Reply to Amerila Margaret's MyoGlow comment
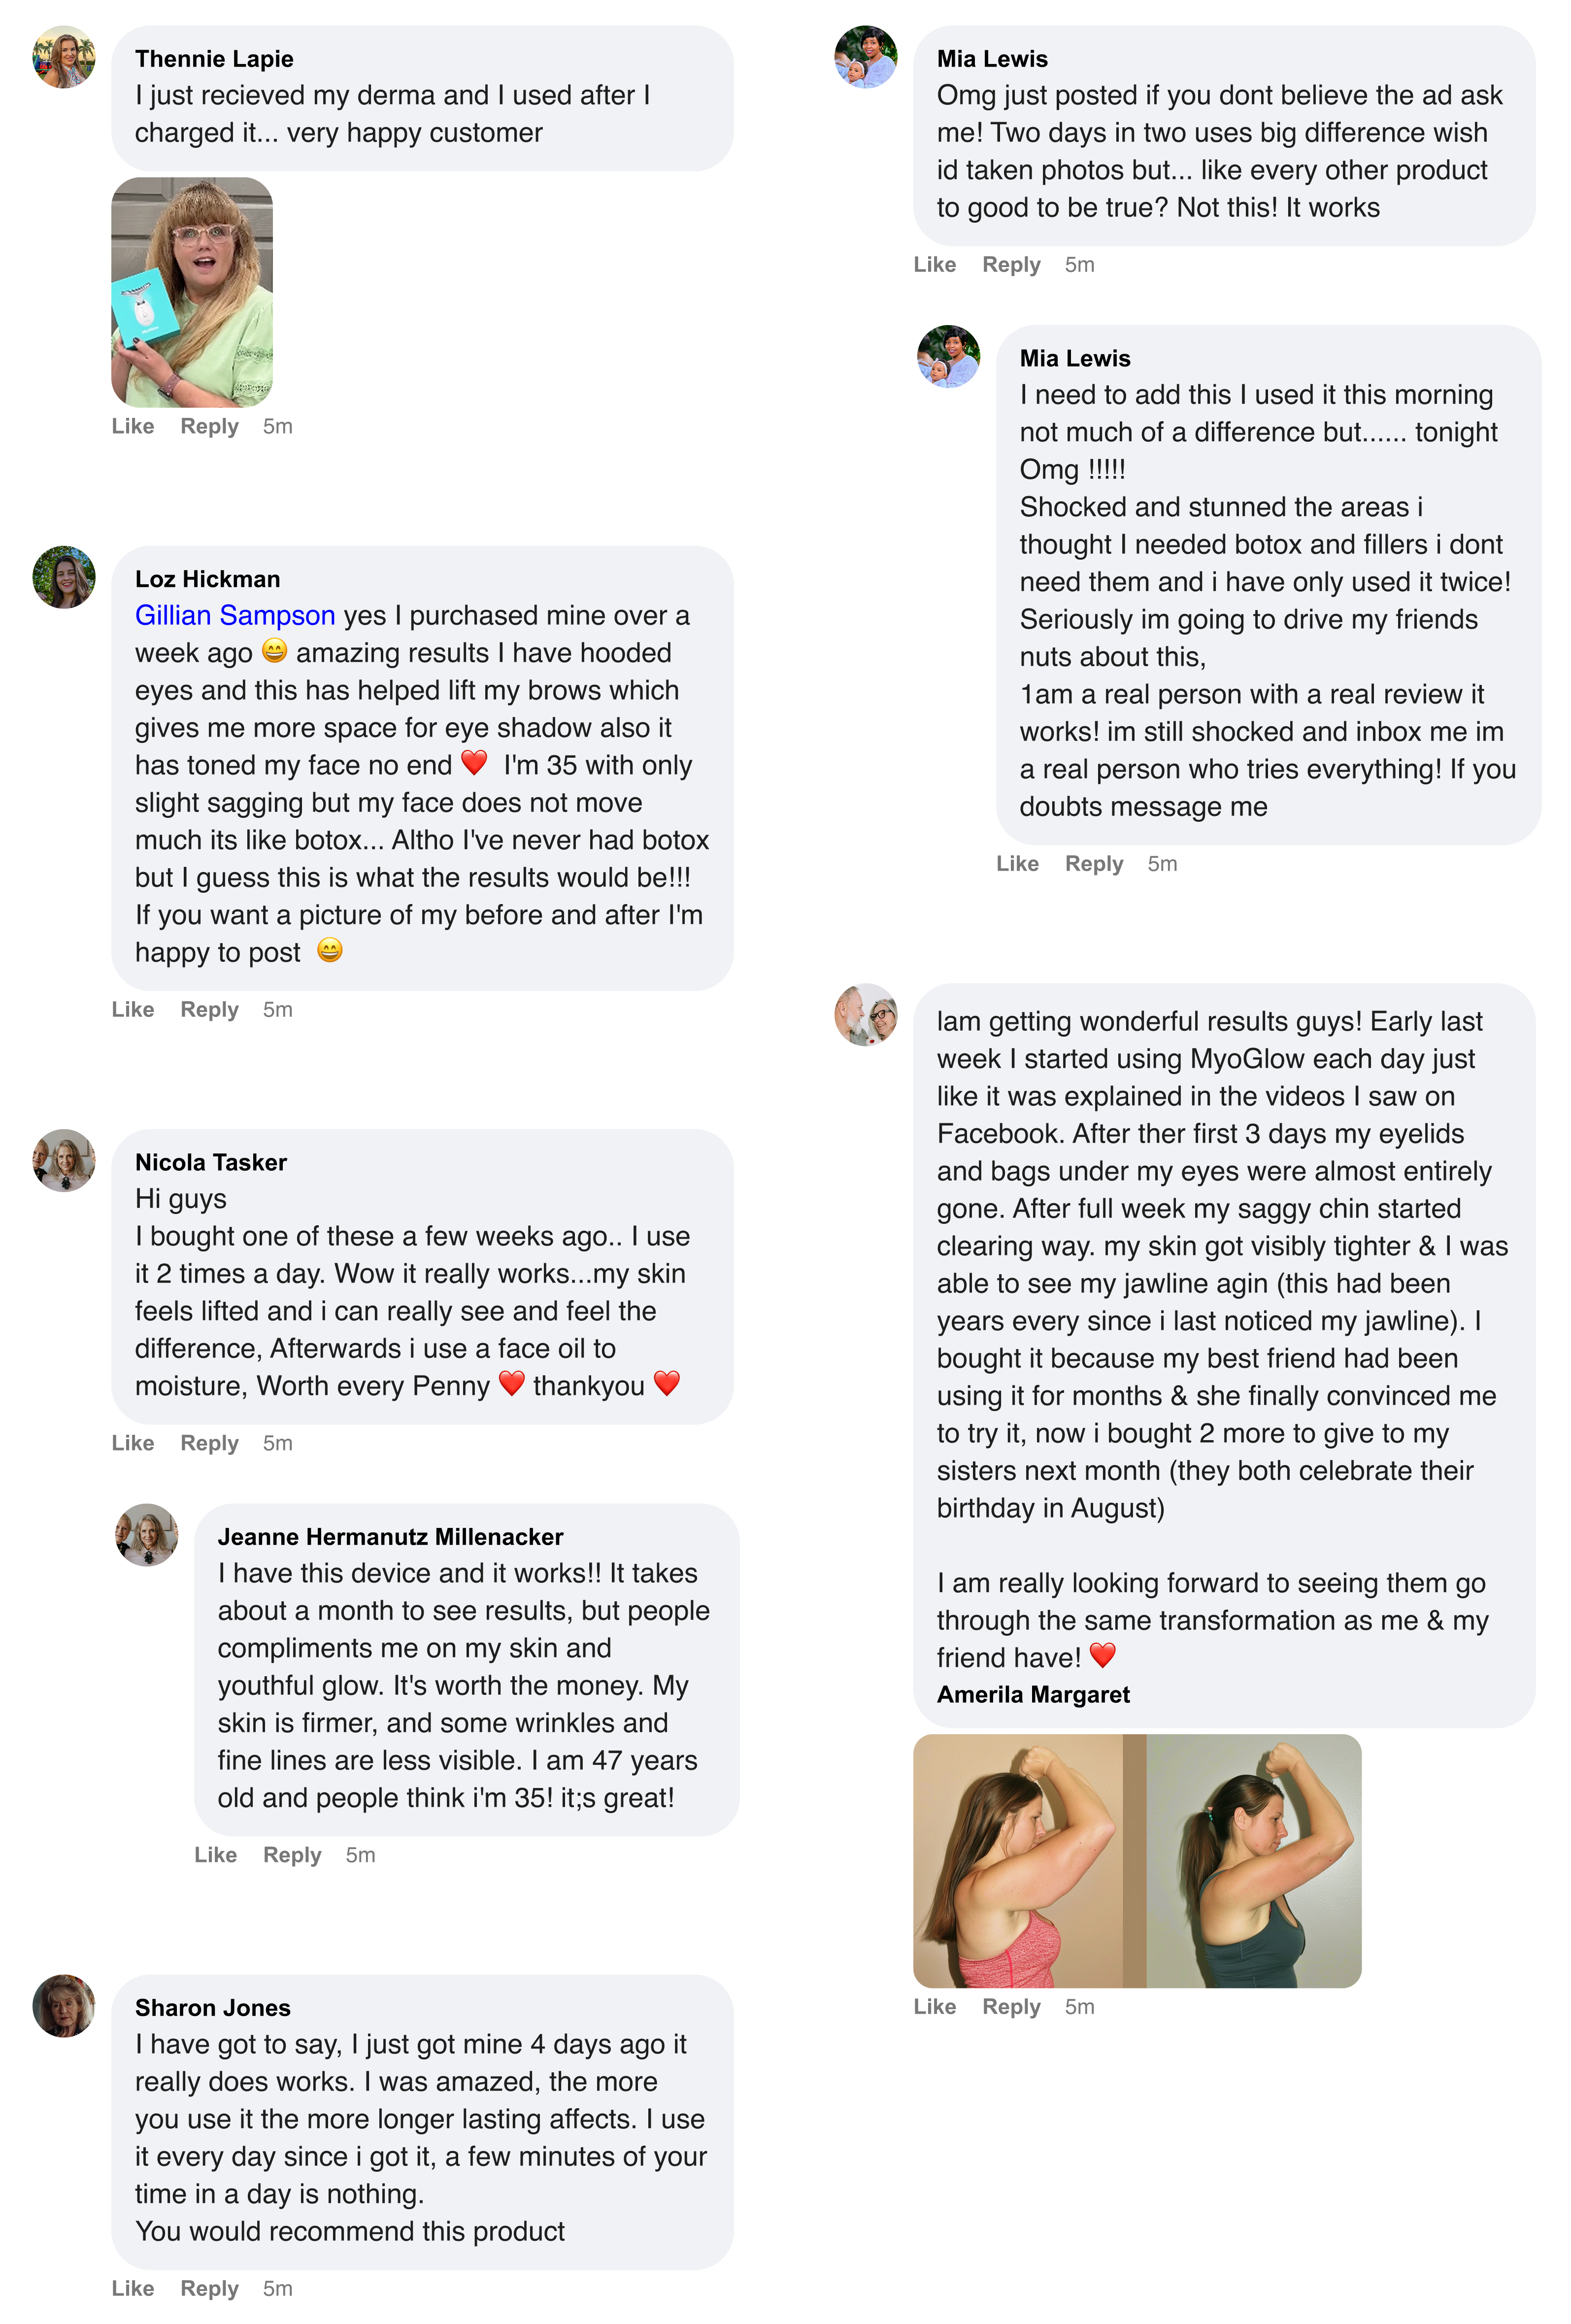Screen dimensions: 1571x2324 [x=1011, y=2006]
